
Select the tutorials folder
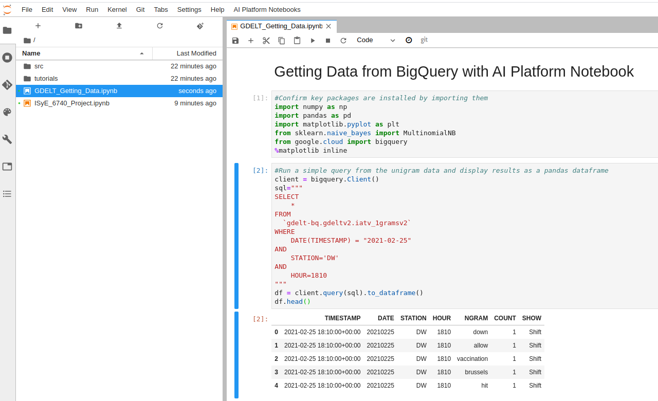[x=119, y=79]
